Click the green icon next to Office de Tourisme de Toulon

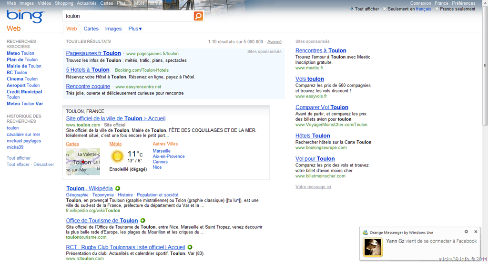click(x=142, y=221)
